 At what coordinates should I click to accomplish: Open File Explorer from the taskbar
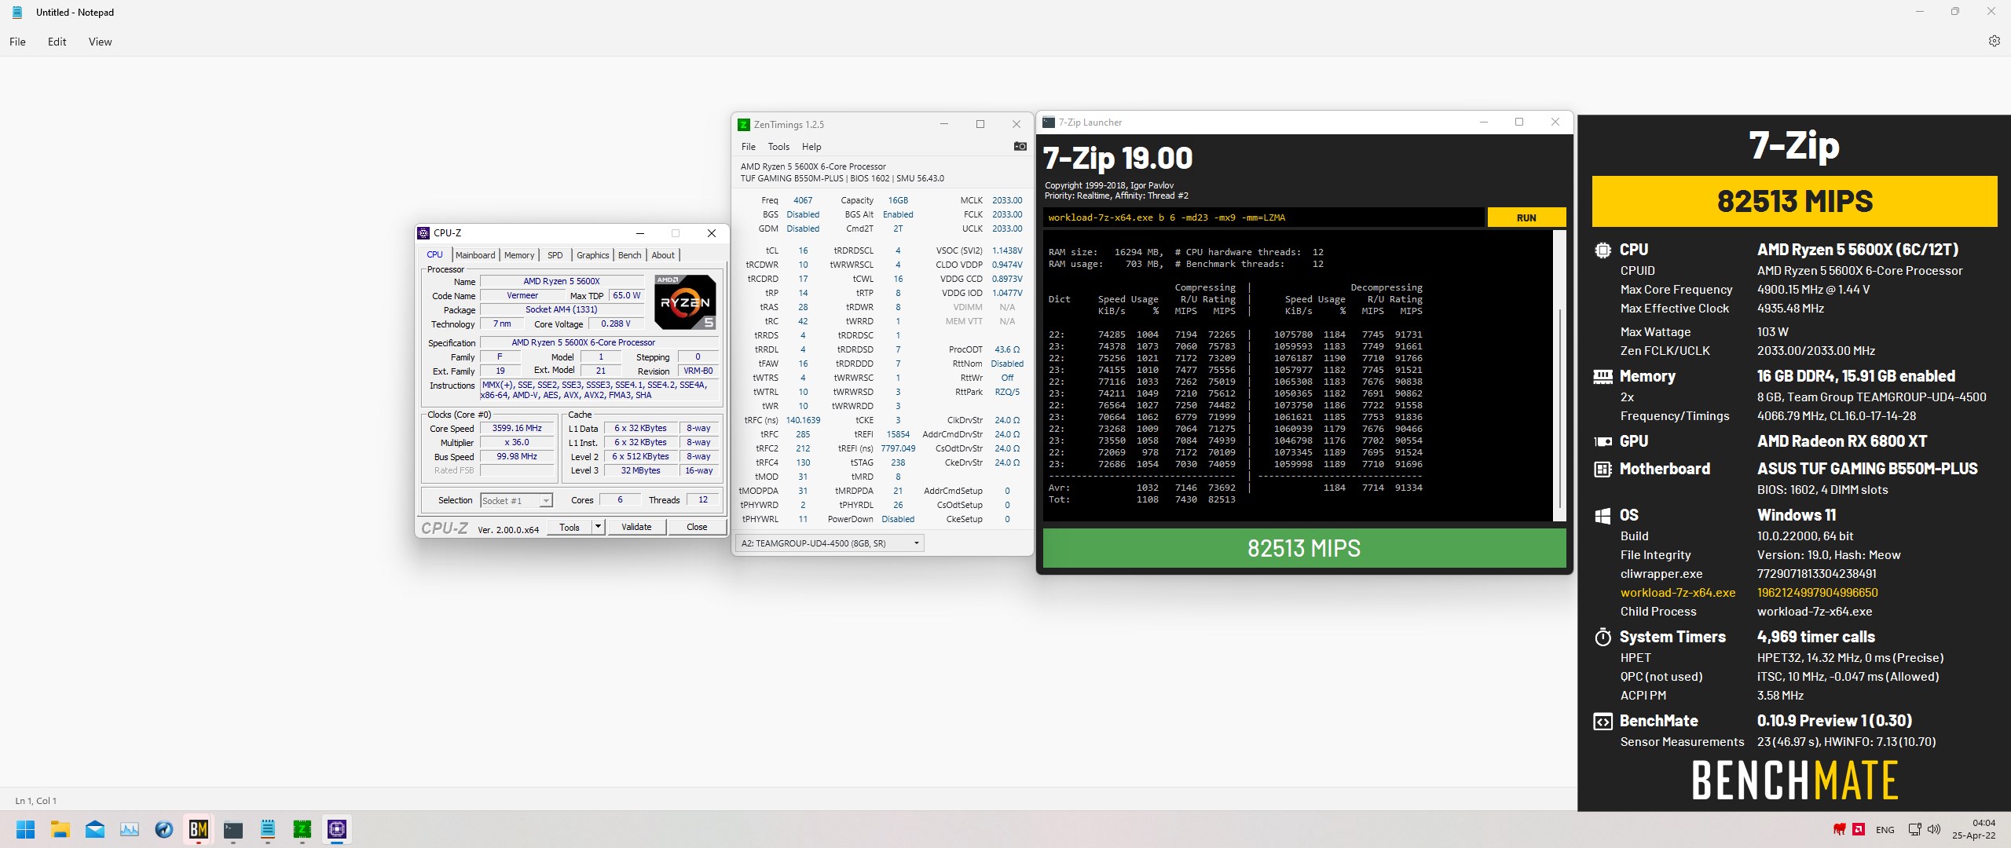point(60,829)
